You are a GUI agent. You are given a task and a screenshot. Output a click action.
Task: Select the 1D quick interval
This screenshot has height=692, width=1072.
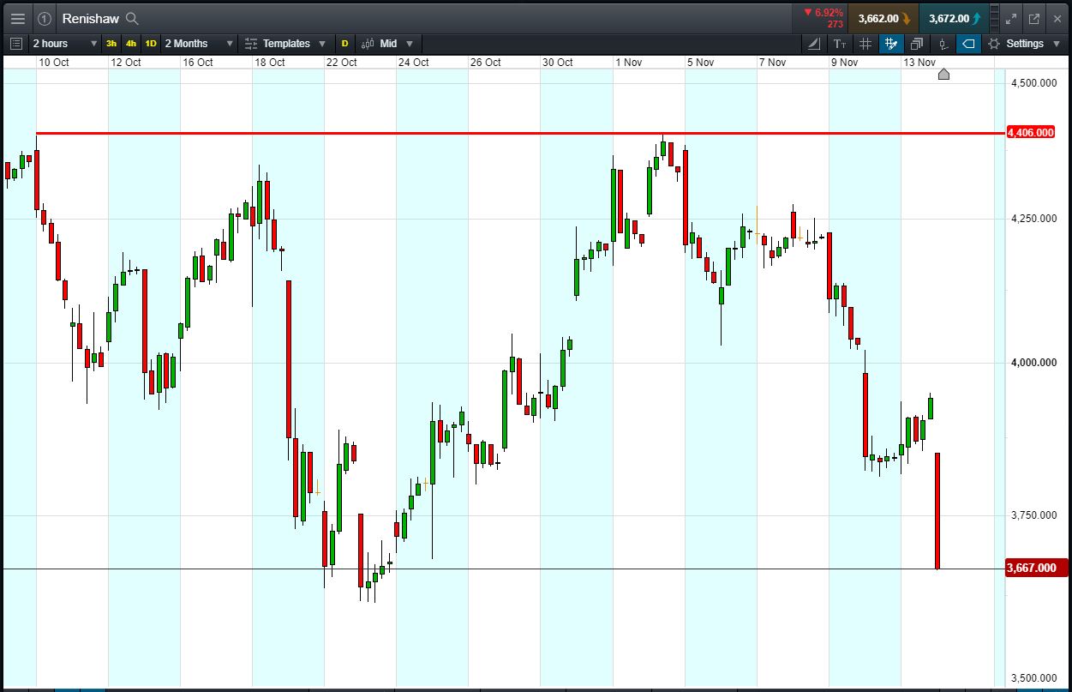151,44
